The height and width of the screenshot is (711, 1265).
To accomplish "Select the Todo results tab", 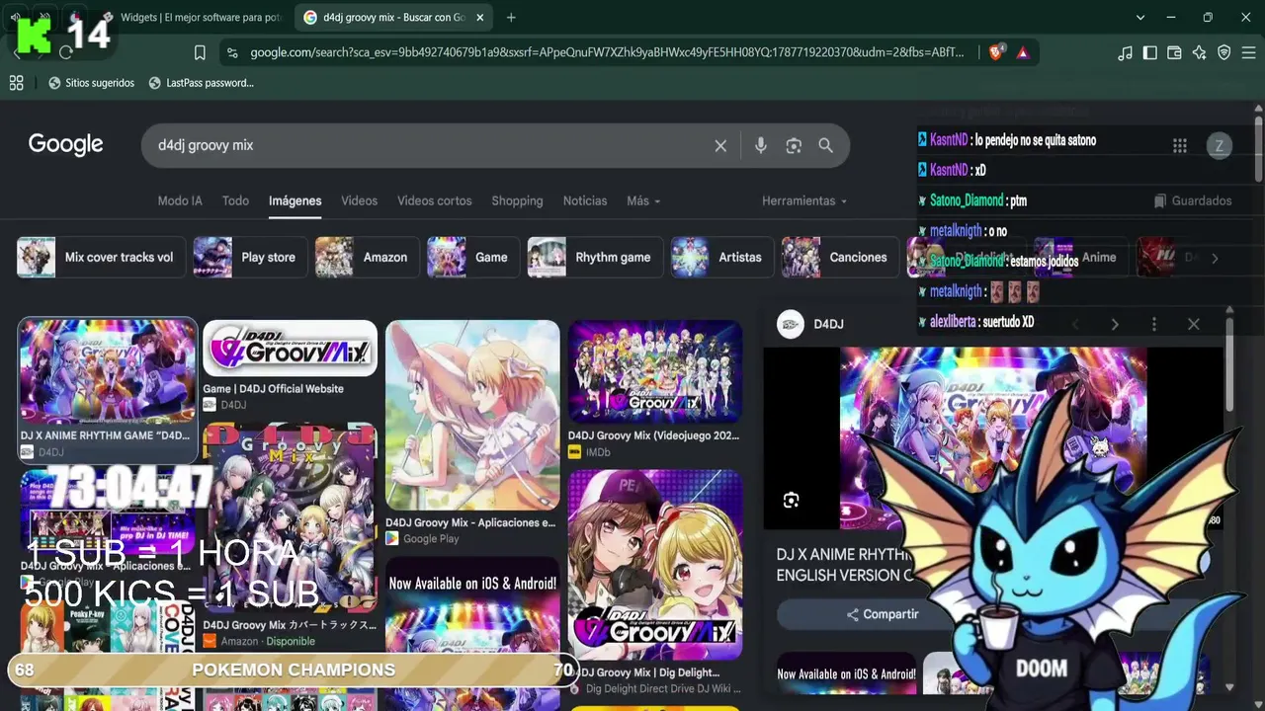I will click(235, 200).
